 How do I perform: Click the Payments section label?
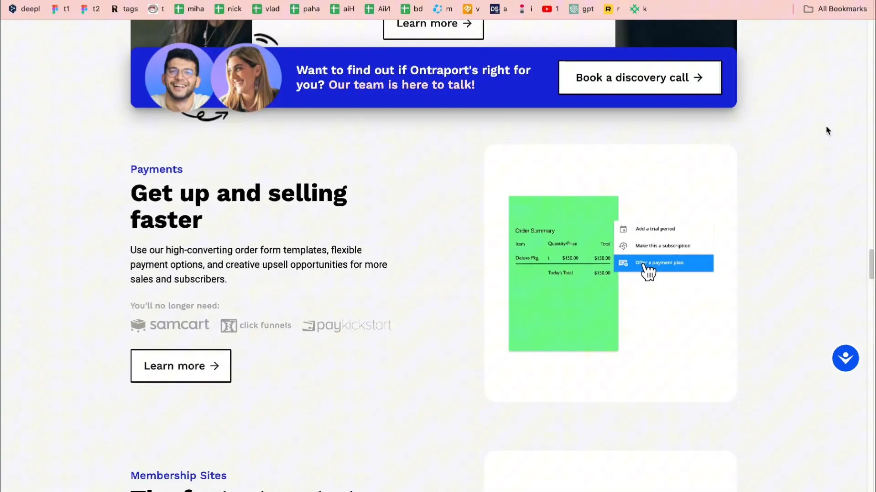point(156,169)
